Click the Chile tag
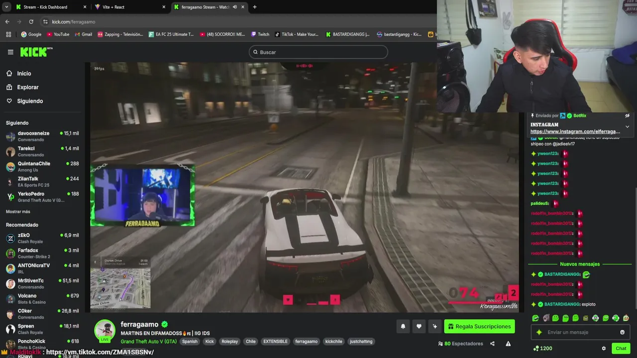This screenshot has width=637, height=358. click(251, 342)
